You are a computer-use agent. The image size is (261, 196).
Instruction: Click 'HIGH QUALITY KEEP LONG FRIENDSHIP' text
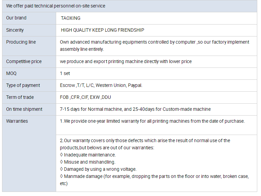[102, 30]
